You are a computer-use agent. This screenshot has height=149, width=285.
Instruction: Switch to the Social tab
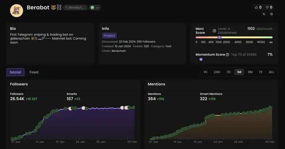coord(15,72)
